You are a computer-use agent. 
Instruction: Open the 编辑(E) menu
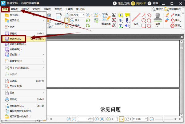click(x=14, y=9)
